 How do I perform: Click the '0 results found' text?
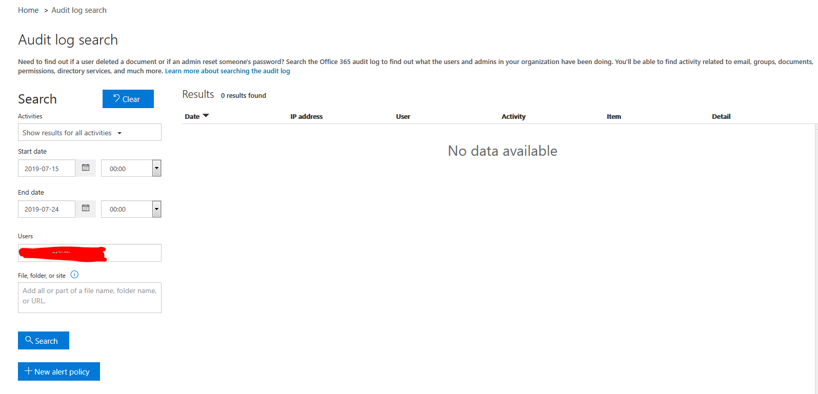click(x=244, y=95)
